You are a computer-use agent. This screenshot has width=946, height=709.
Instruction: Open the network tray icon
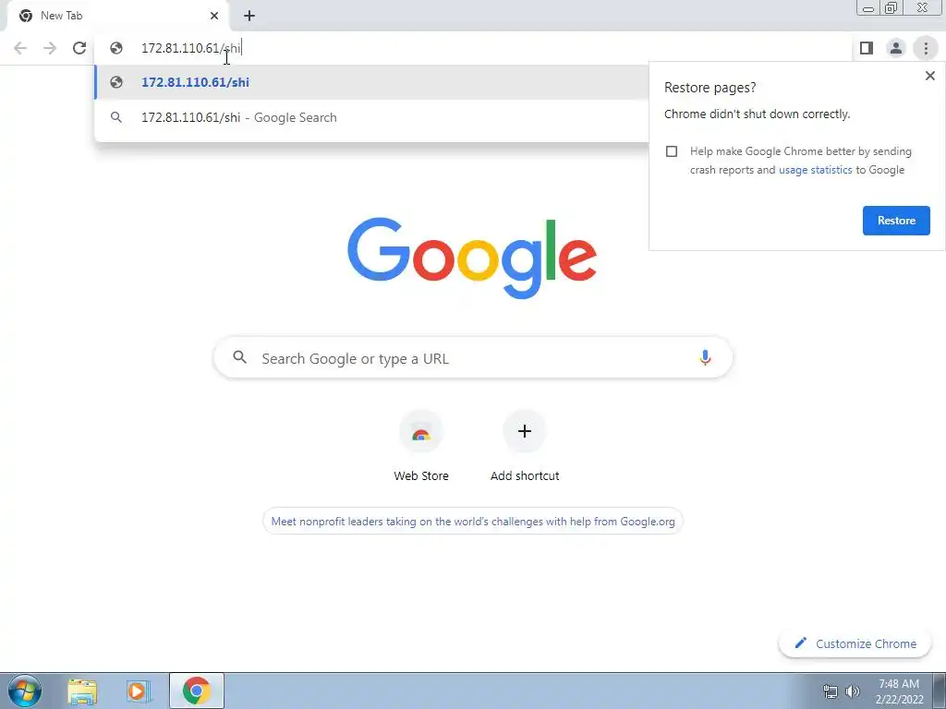coord(831,691)
